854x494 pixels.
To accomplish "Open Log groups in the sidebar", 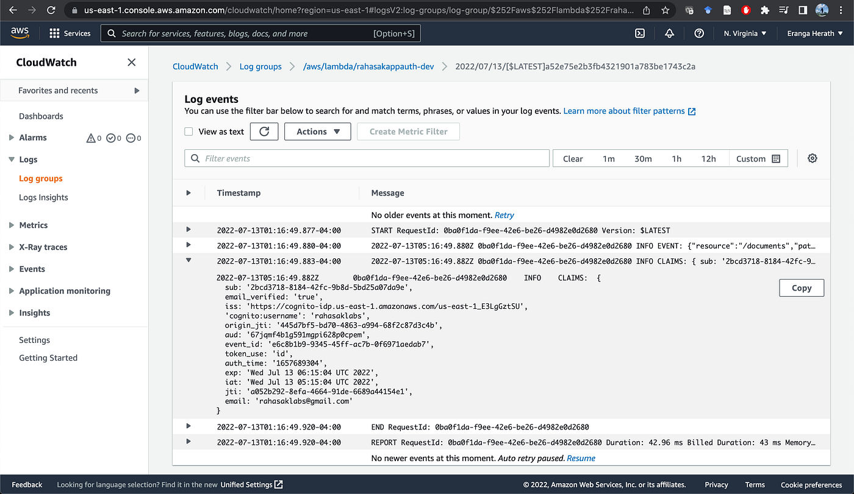I will [x=41, y=178].
